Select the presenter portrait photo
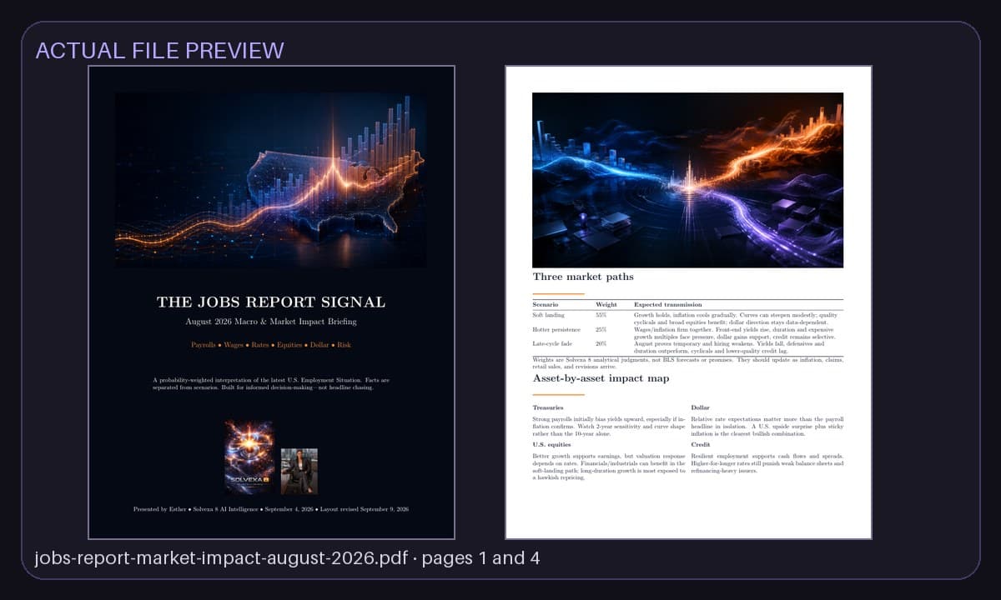 coord(299,472)
